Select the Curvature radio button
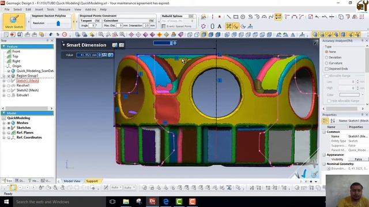The image size is (369, 207). [x=326, y=63]
